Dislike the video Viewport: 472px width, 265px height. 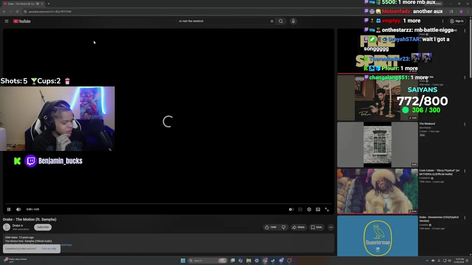tap(284, 227)
